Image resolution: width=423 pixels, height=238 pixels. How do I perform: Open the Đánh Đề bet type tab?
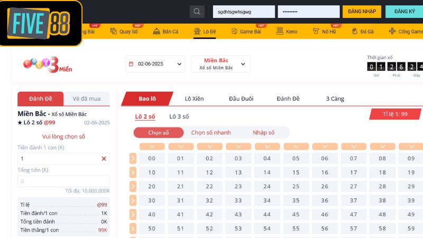coord(288,99)
